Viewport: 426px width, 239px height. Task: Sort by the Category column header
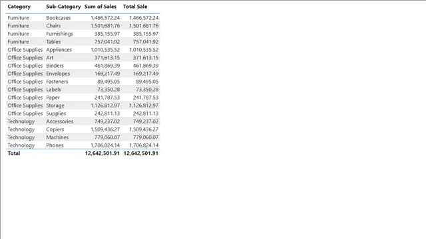coord(19,7)
